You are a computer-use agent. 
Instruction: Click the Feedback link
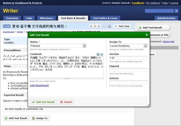(x=138, y=3)
